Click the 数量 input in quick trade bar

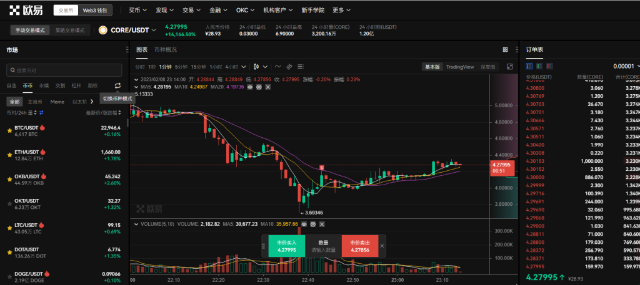[323, 246]
